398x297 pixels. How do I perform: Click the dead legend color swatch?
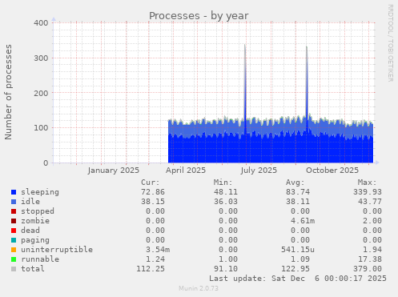tap(14, 231)
